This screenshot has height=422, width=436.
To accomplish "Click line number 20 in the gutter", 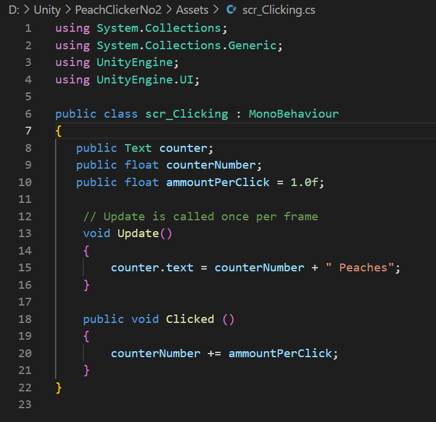I will [x=25, y=354].
